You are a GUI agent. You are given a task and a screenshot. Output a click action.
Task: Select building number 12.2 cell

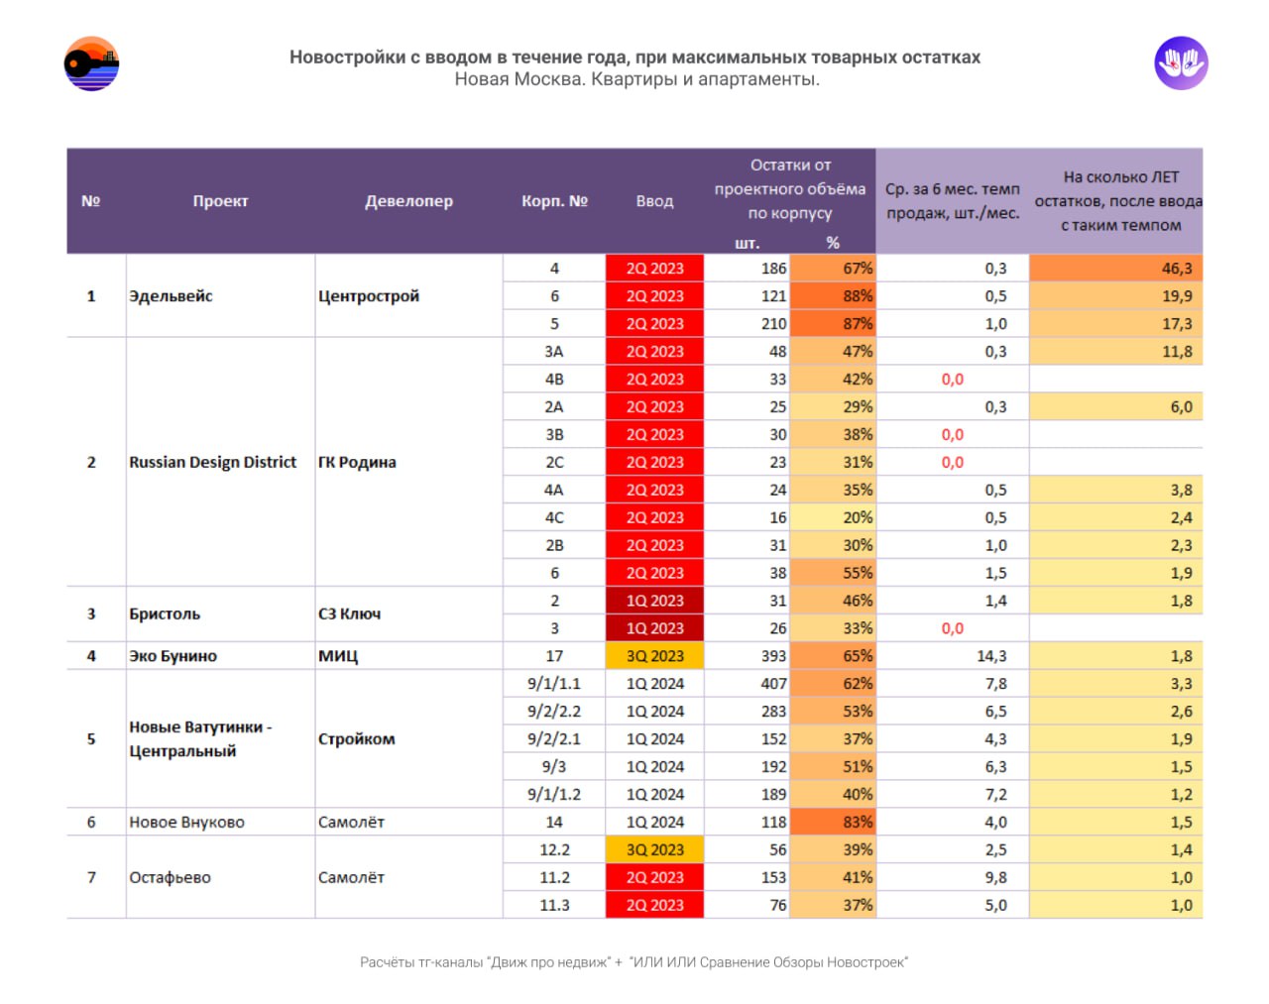click(554, 850)
